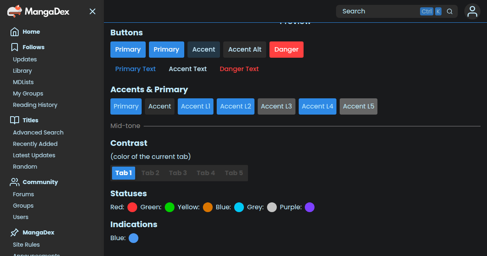
Task: Open Follows section link
Action: (34, 47)
